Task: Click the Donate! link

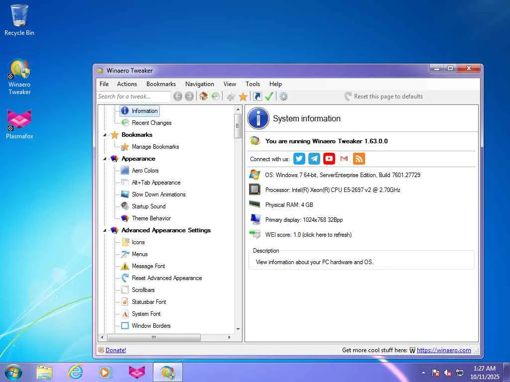Action: point(116,350)
